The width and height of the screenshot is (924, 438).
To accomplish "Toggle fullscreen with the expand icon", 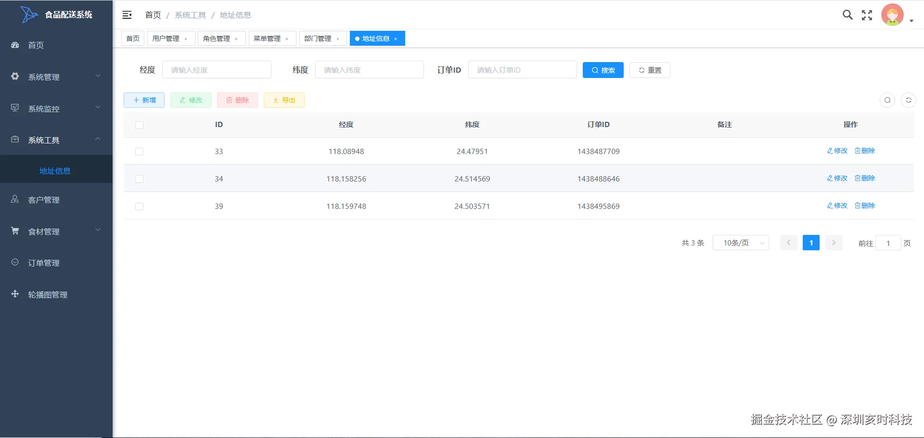I will [867, 15].
